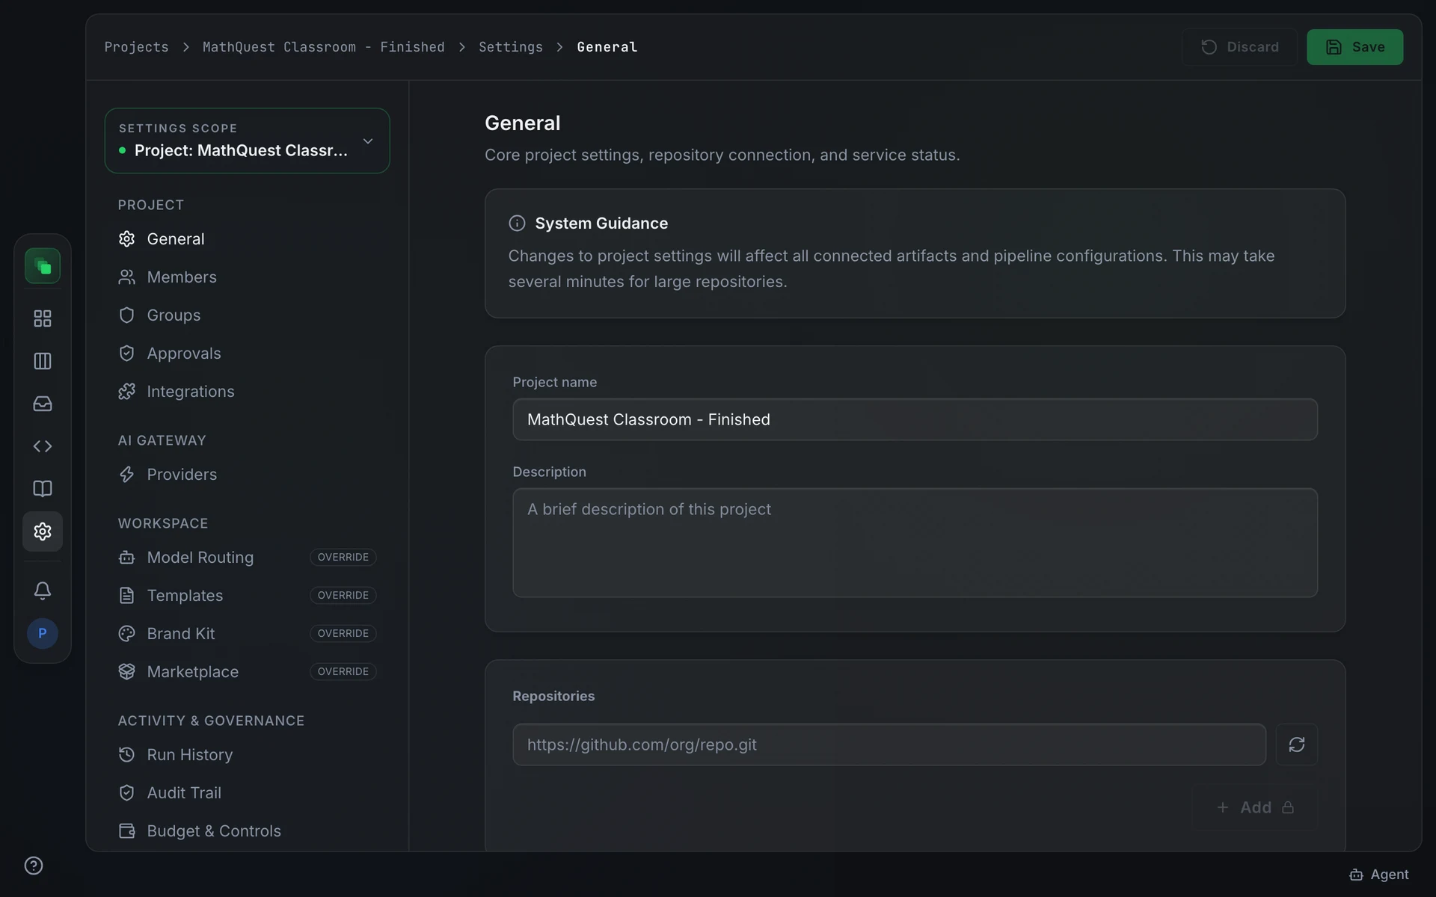The height and width of the screenshot is (897, 1436).
Task: Go to MathQuest Classroom - Finished breadcrumb
Action: [x=323, y=47]
